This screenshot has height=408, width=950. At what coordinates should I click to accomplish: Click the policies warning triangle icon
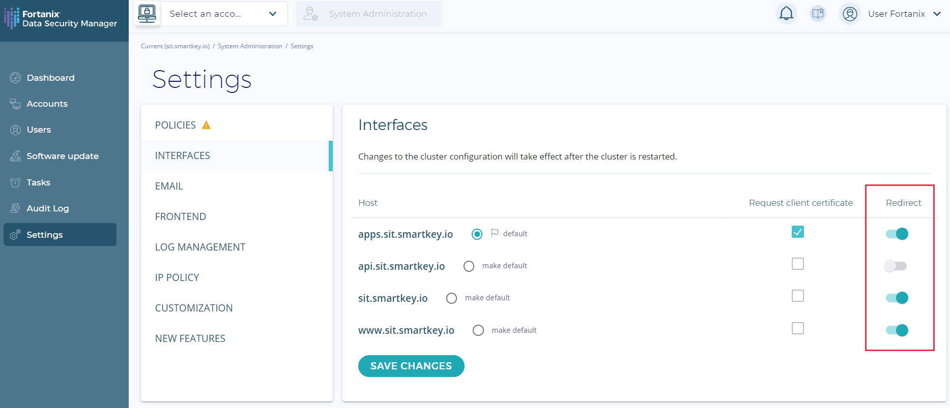point(206,125)
